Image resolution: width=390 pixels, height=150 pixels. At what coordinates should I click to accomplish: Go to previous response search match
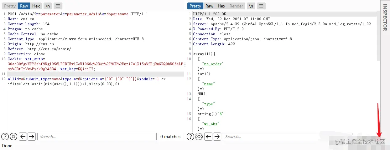[208, 137]
